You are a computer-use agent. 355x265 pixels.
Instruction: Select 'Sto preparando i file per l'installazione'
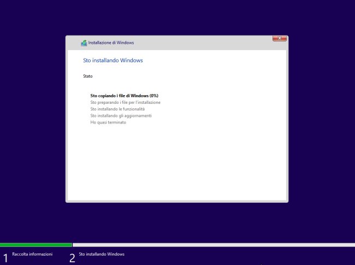coord(126,102)
